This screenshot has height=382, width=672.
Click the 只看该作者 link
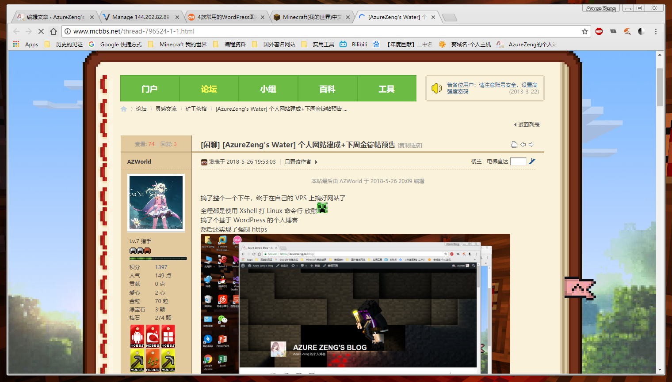point(298,162)
